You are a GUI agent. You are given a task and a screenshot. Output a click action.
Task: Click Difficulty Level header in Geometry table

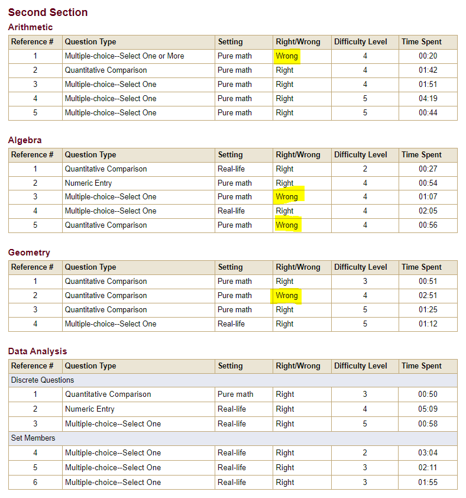click(361, 267)
